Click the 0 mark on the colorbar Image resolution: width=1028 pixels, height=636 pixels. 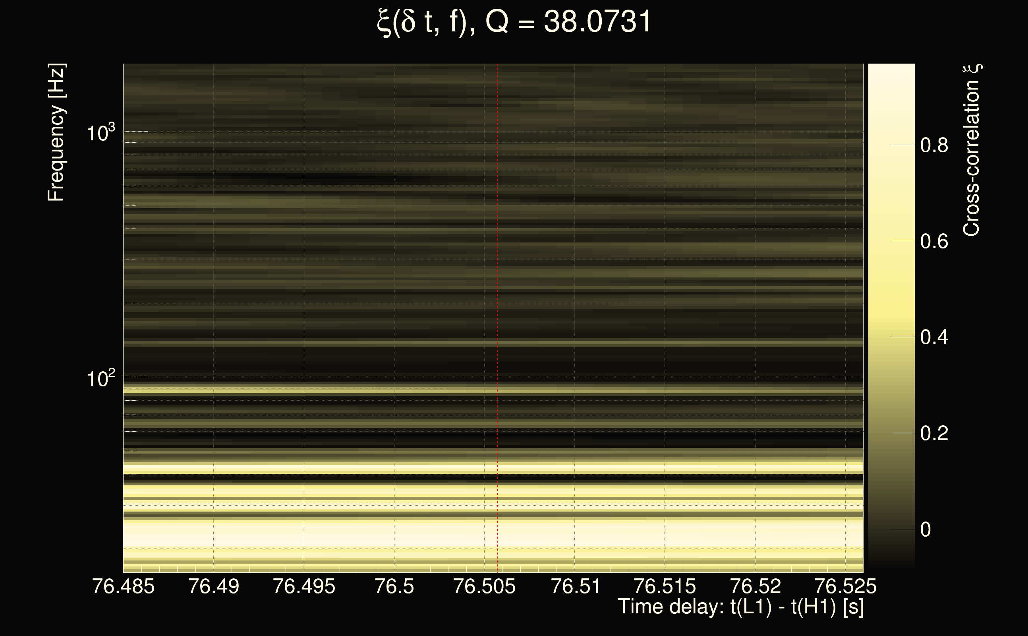[x=926, y=529]
